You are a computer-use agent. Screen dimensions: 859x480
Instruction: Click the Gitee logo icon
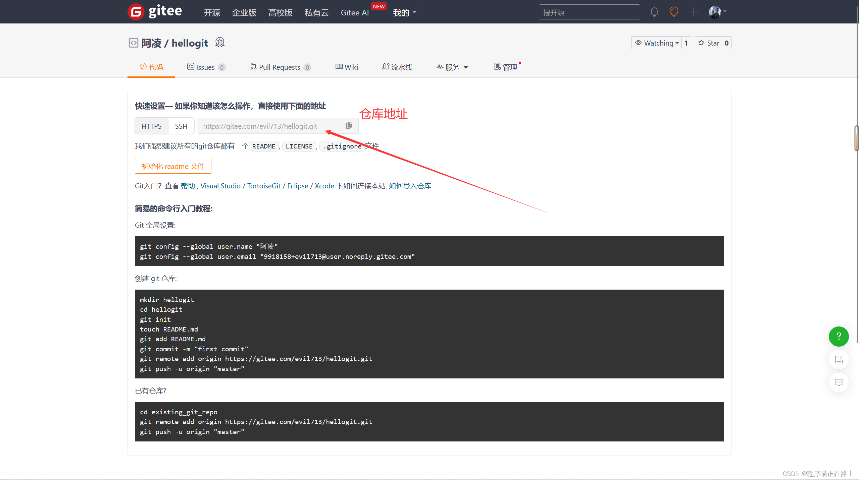(x=136, y=12)
